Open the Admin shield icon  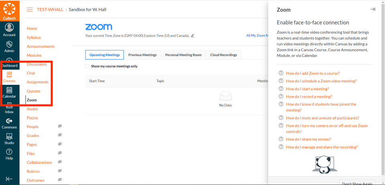(x=9, y=44)
